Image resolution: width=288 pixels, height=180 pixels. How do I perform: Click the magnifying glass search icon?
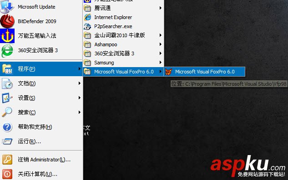point(7,112)
